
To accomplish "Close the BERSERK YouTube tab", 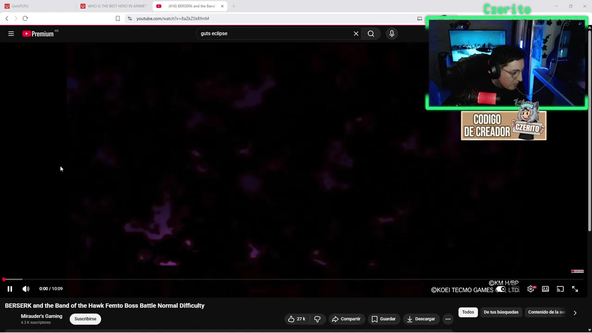I will [x=222, y=6].
